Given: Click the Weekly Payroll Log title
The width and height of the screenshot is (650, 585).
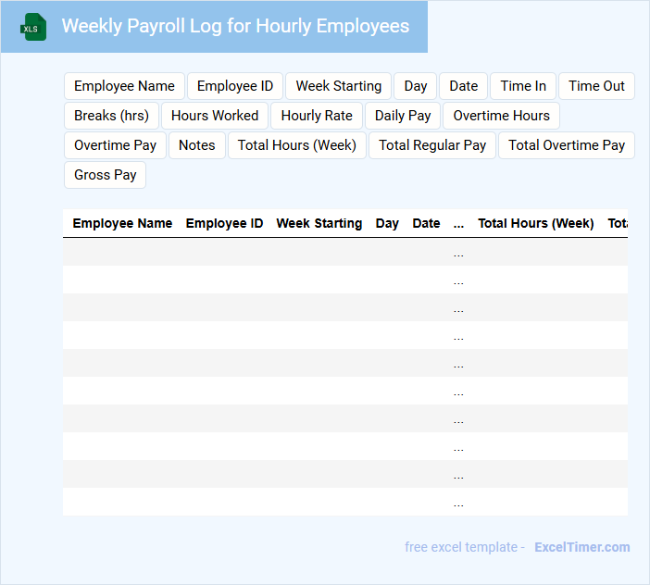Looking at the screenshot, I should [x=235, y=26].
